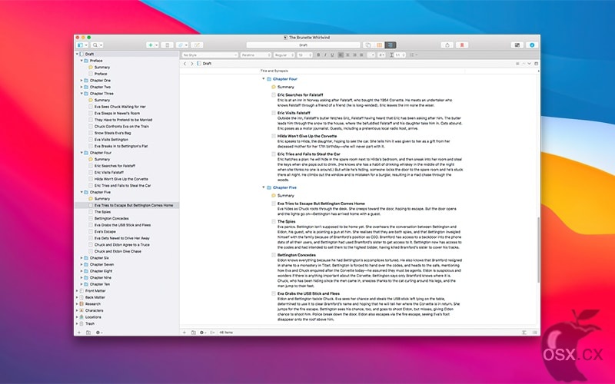
Task: Tick checkbox beside Eva Tries to Escape in outliner
Action: (x=274, y=204)
